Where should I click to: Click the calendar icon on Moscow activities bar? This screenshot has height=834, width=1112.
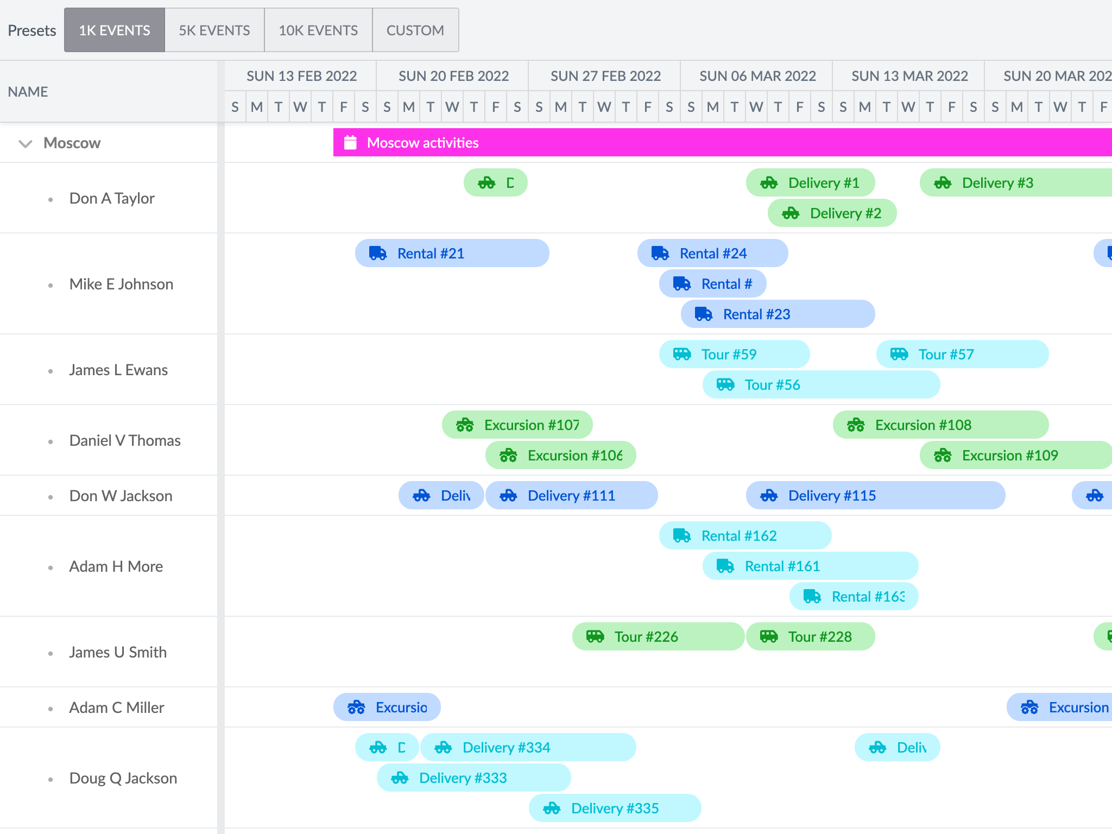[350, 142]
